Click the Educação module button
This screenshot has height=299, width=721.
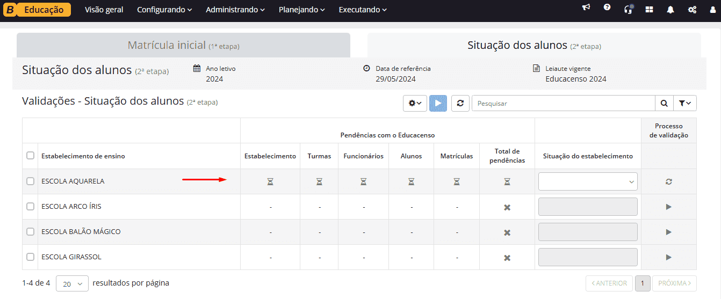tap(44, 10)
